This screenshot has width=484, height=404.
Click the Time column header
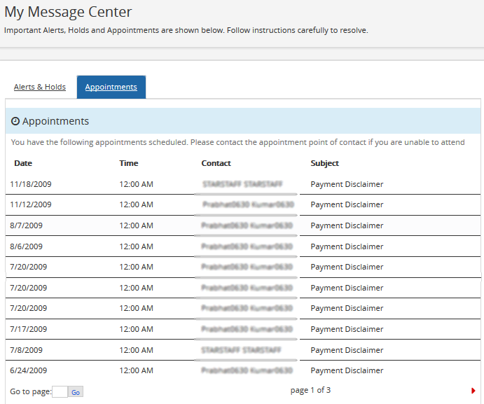tap(129, 163)
